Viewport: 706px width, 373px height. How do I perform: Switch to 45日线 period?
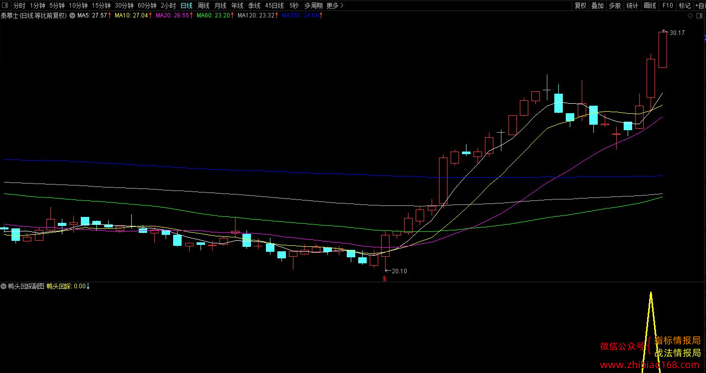274,5
